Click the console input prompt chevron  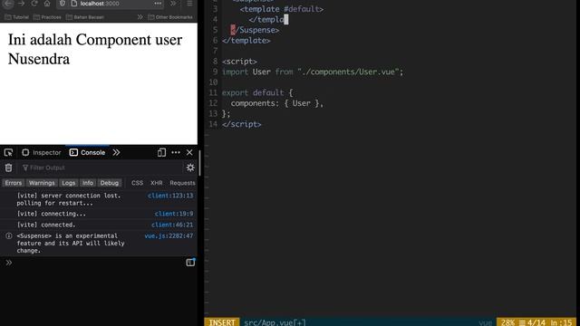pos(9,263)
